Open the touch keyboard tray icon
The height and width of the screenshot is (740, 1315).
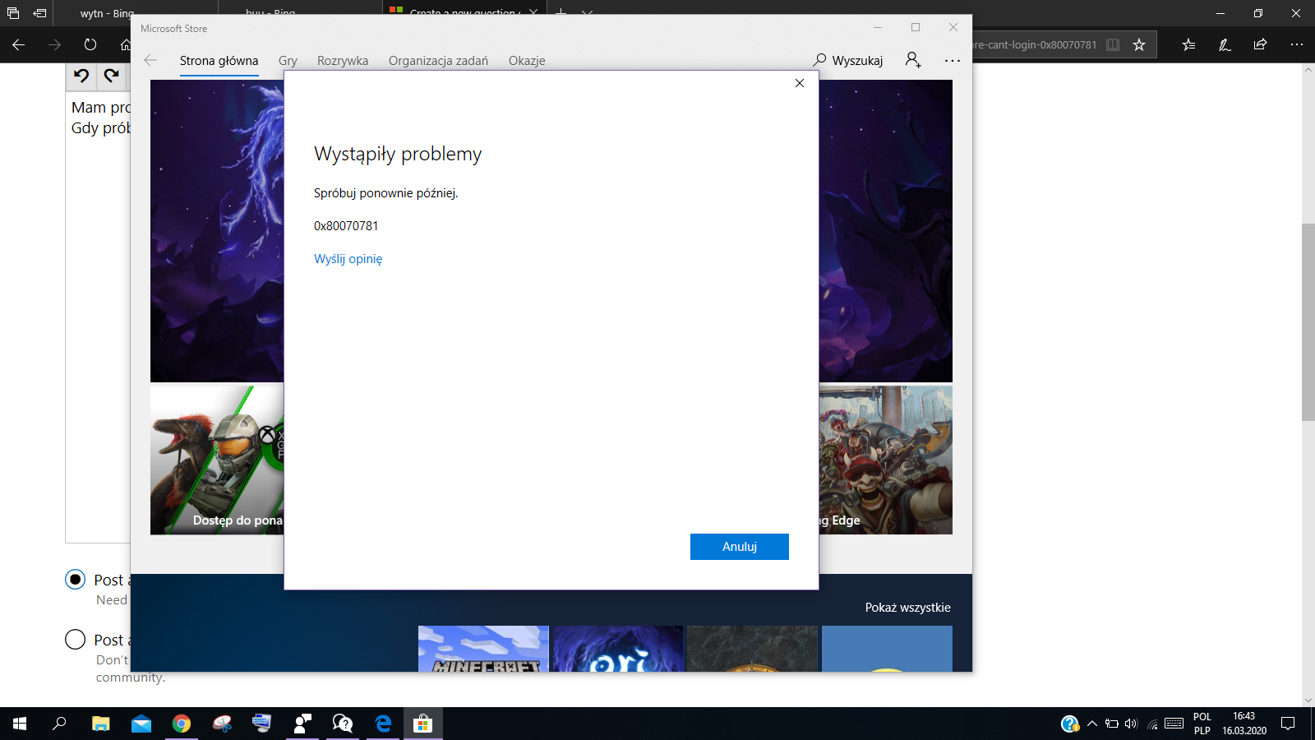click(x=1174, y=724)
